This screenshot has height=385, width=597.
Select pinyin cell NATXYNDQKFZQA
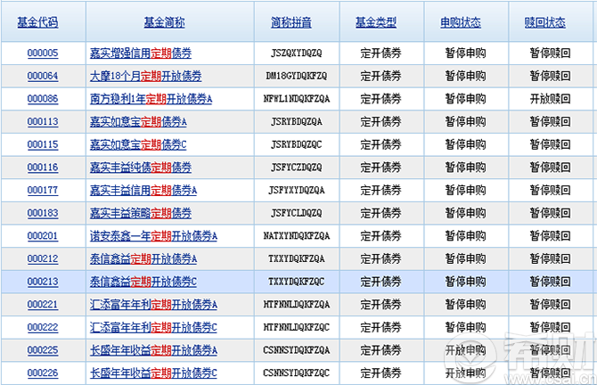[x=296, y=235]
